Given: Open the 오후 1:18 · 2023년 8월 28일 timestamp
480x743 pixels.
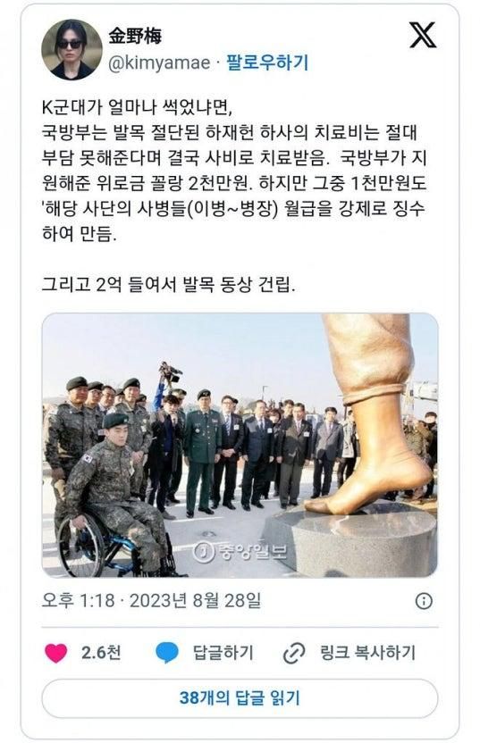Looking at the screenshot, I should (151, 601).
